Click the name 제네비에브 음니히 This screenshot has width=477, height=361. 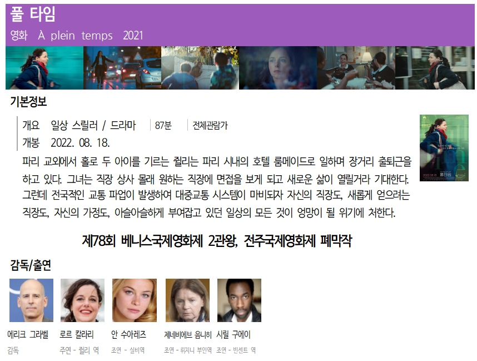[188, 335]
